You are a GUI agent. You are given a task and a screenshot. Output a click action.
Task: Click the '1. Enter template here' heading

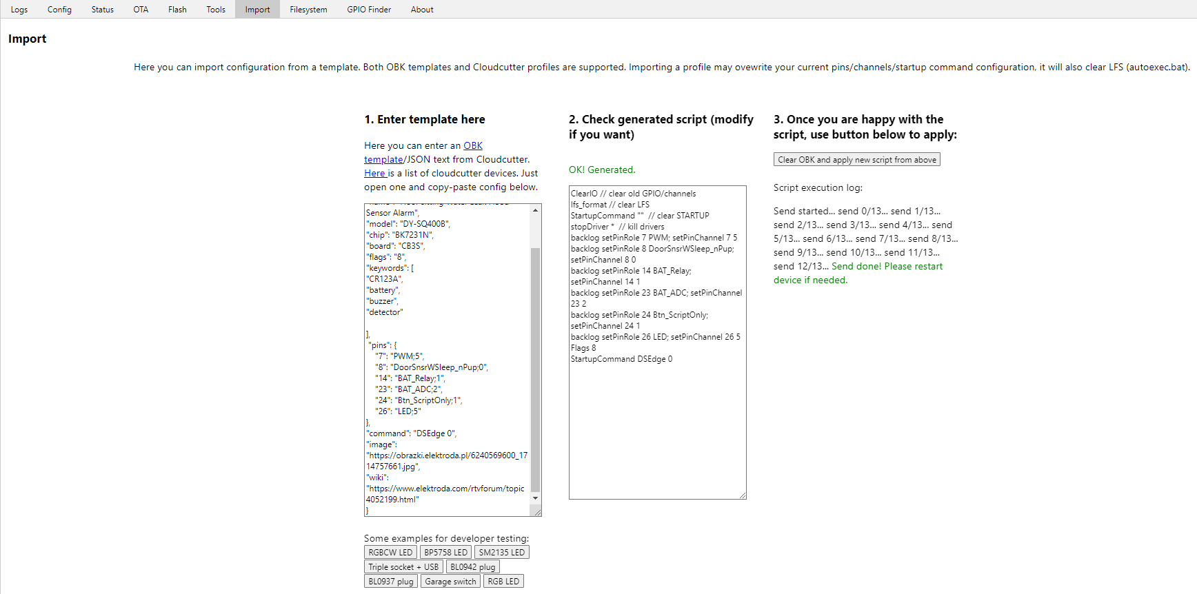(x=425, y=120)
